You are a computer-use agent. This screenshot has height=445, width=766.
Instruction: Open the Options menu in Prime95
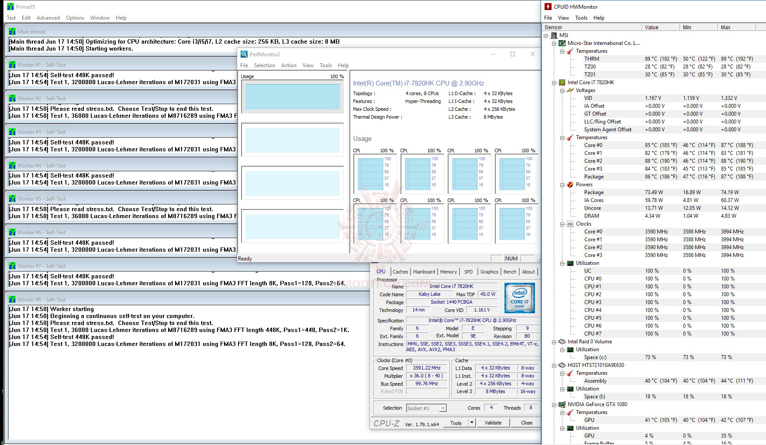[75, 18]
